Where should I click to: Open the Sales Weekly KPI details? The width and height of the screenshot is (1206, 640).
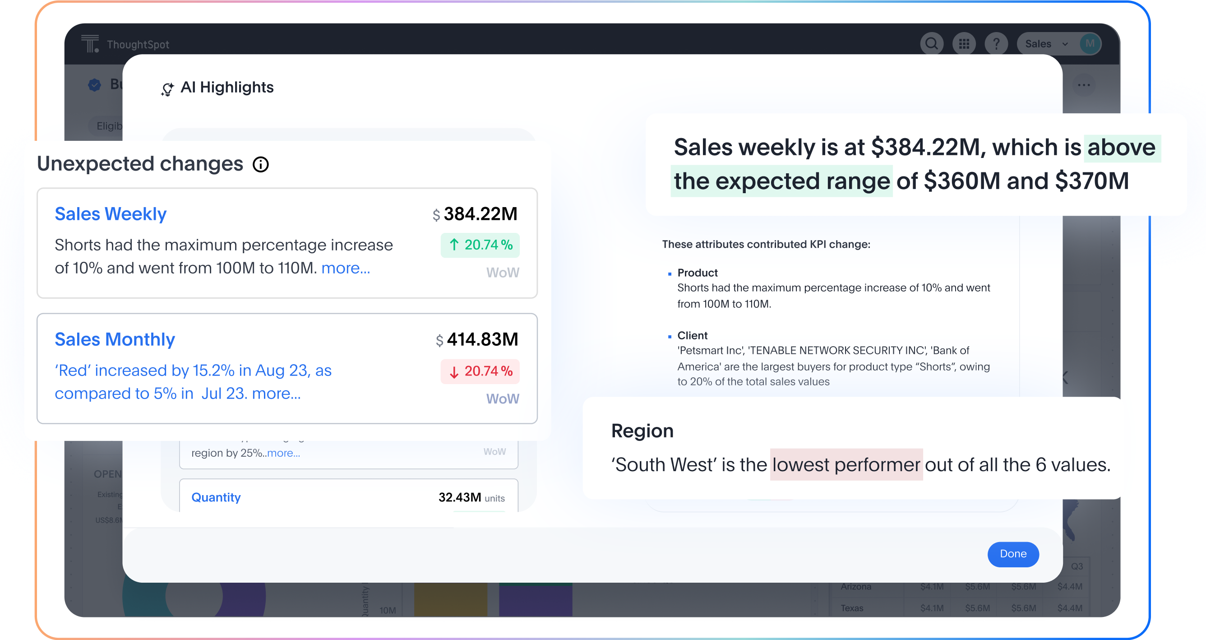pos(111,214)
